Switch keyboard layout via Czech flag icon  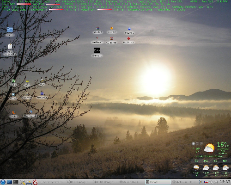coord(206,182)
